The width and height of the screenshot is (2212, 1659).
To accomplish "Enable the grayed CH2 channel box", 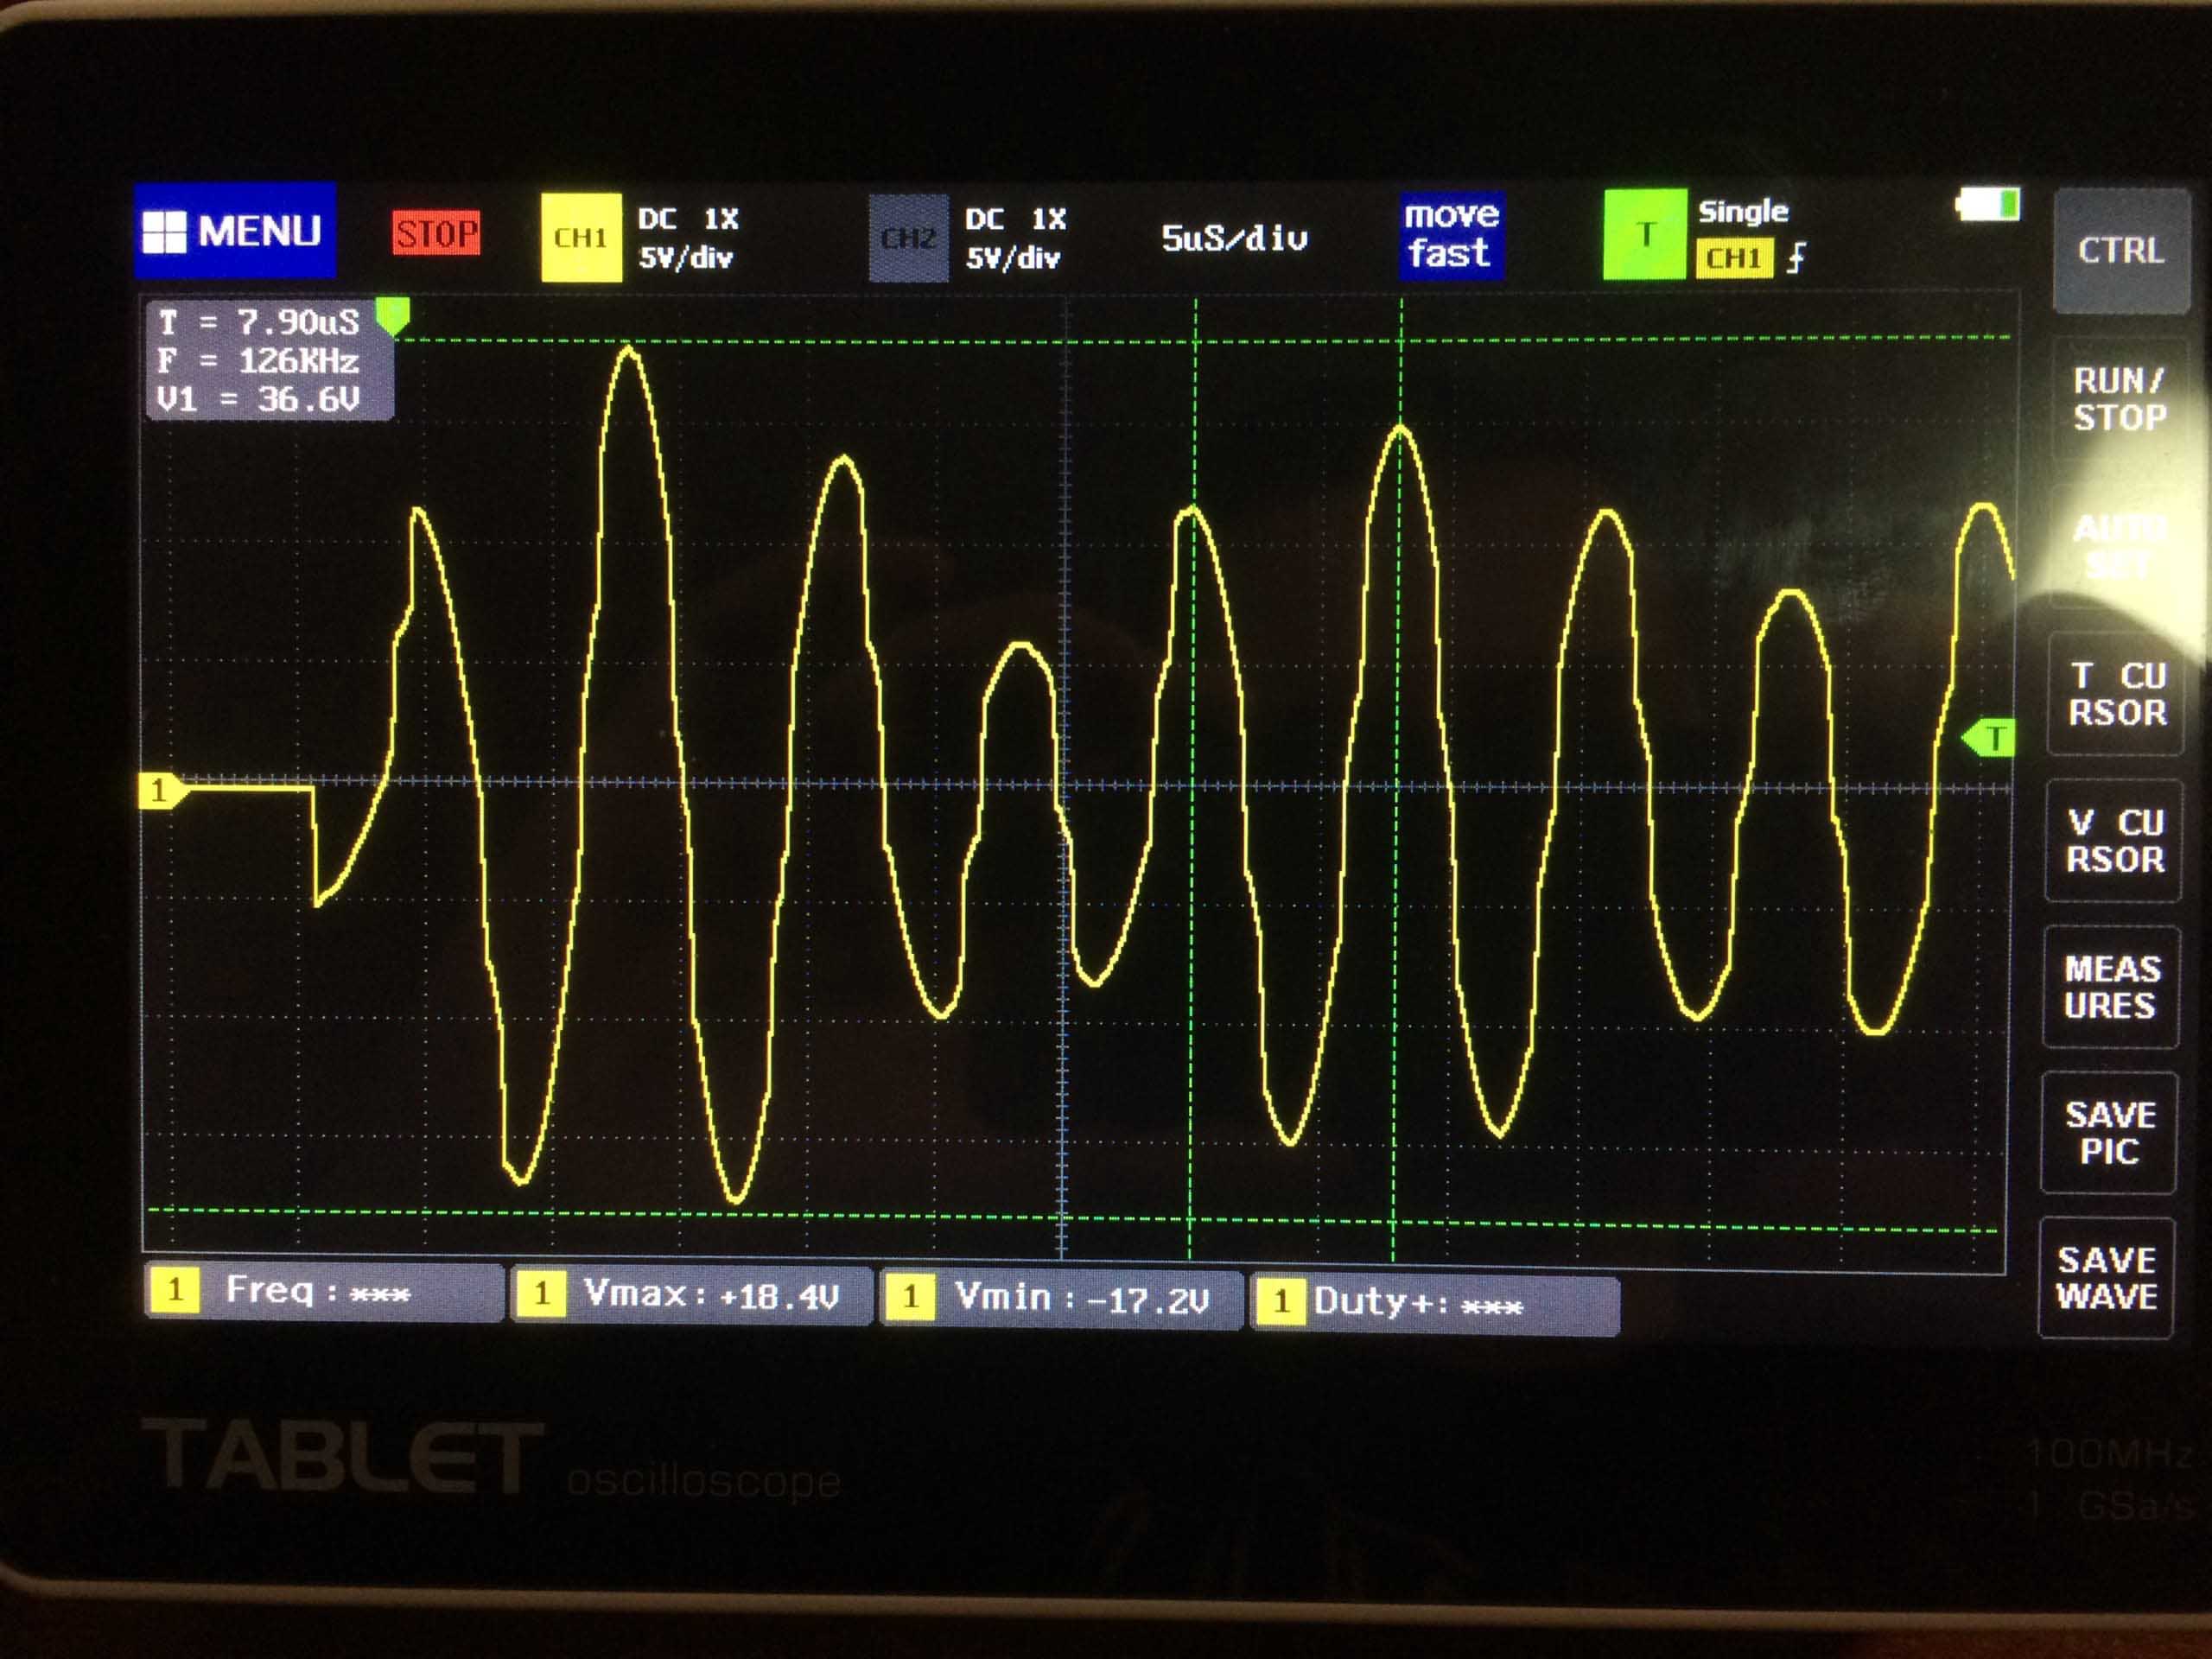I will click(908, 238).
